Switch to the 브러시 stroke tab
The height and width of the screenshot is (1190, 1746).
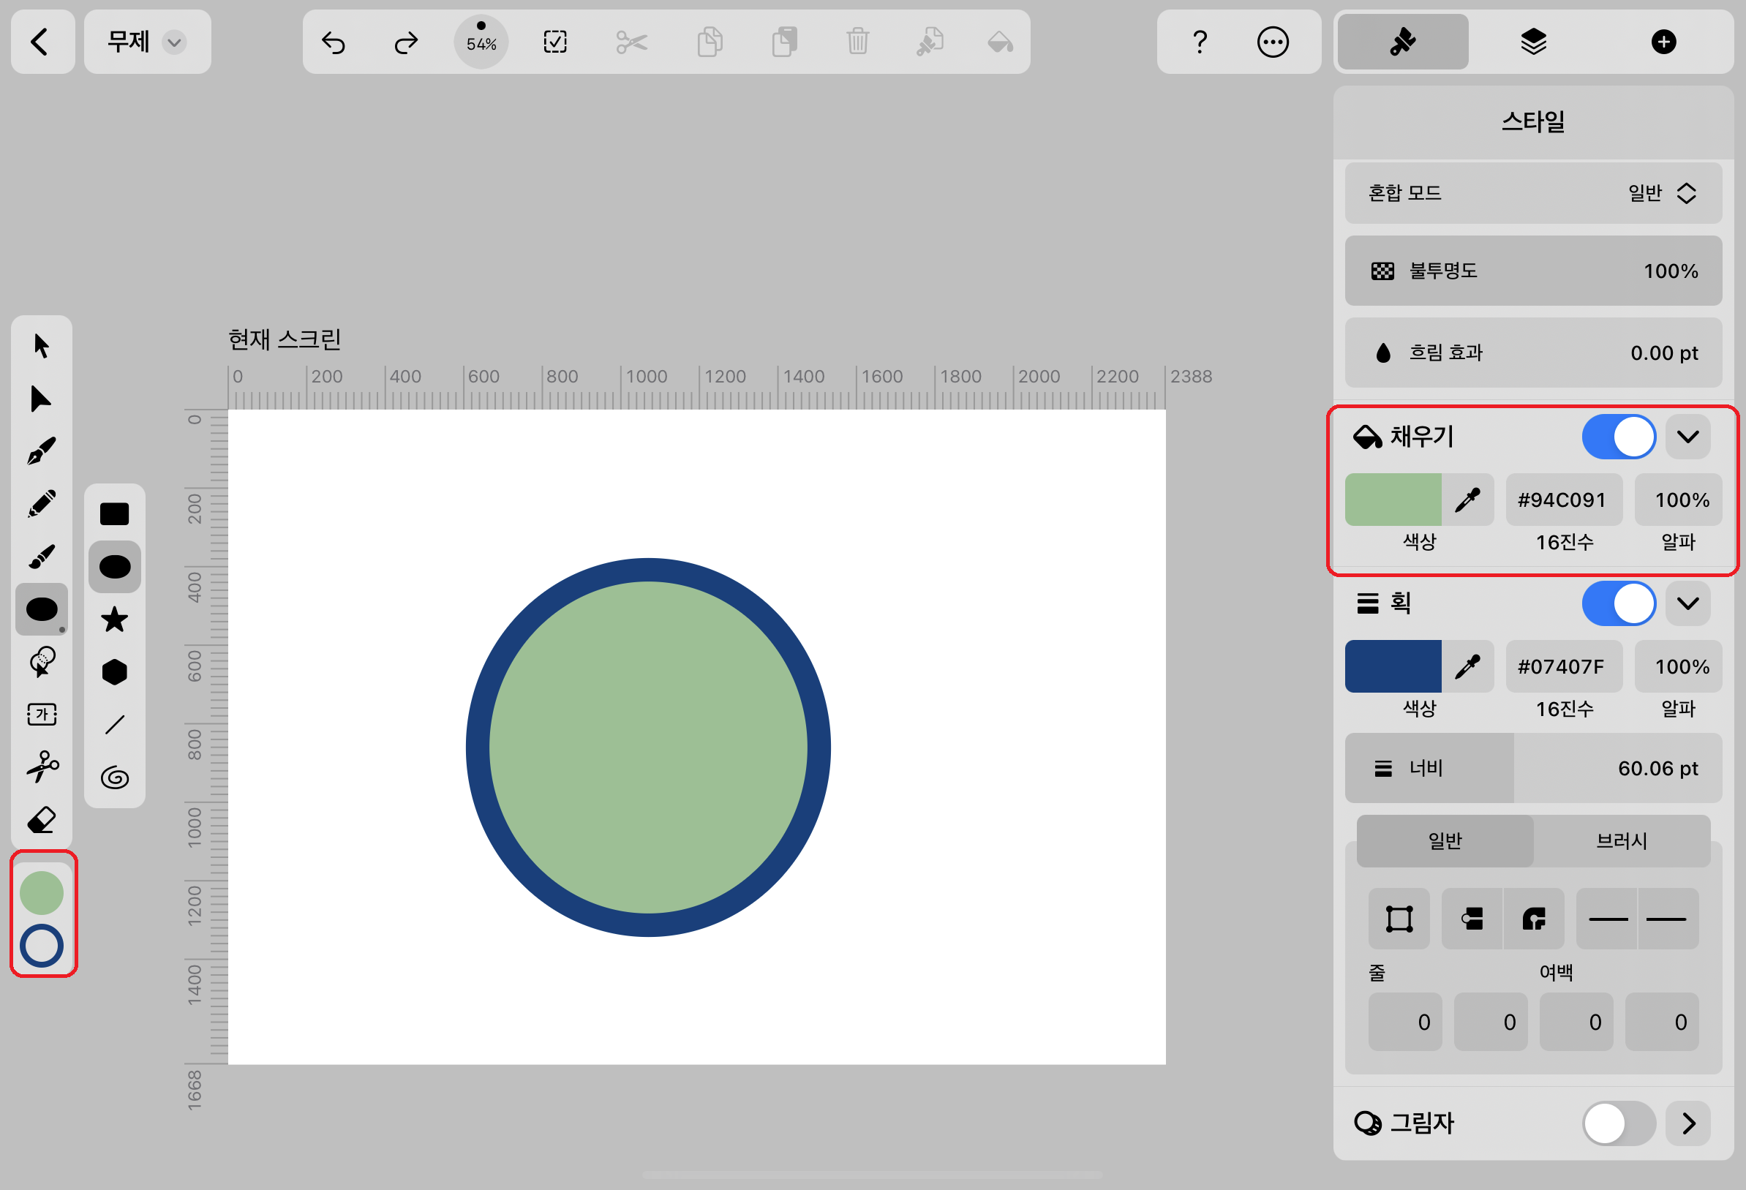coord(1621,840)
